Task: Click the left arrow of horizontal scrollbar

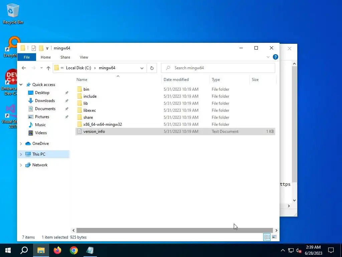Action: tap(73, 230)
